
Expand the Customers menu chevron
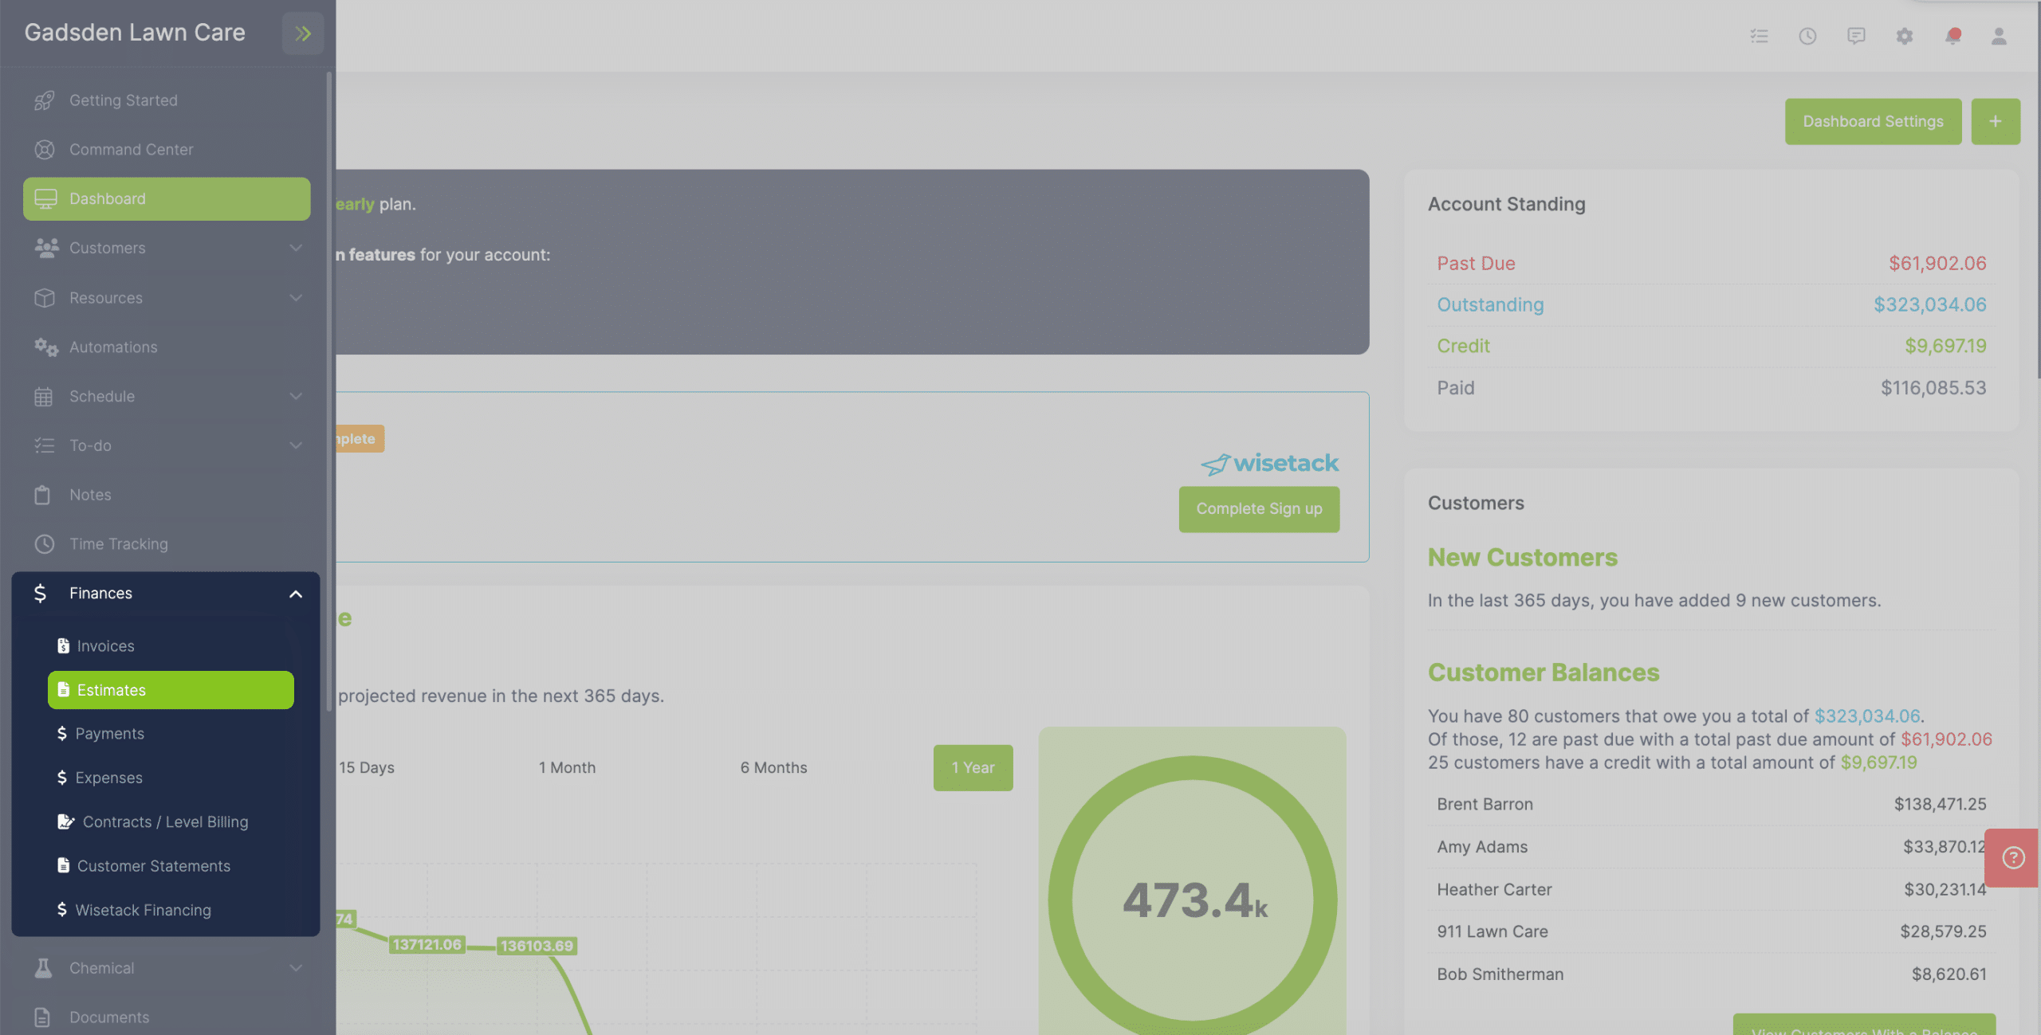[x=296, y=248]
